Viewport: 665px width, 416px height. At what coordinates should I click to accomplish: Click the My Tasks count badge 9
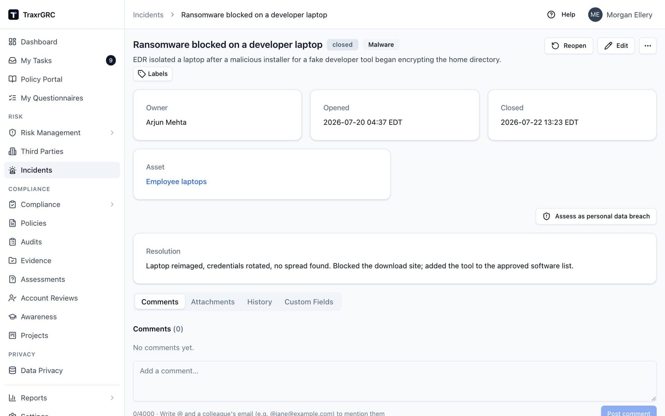[x=111, y=60]
